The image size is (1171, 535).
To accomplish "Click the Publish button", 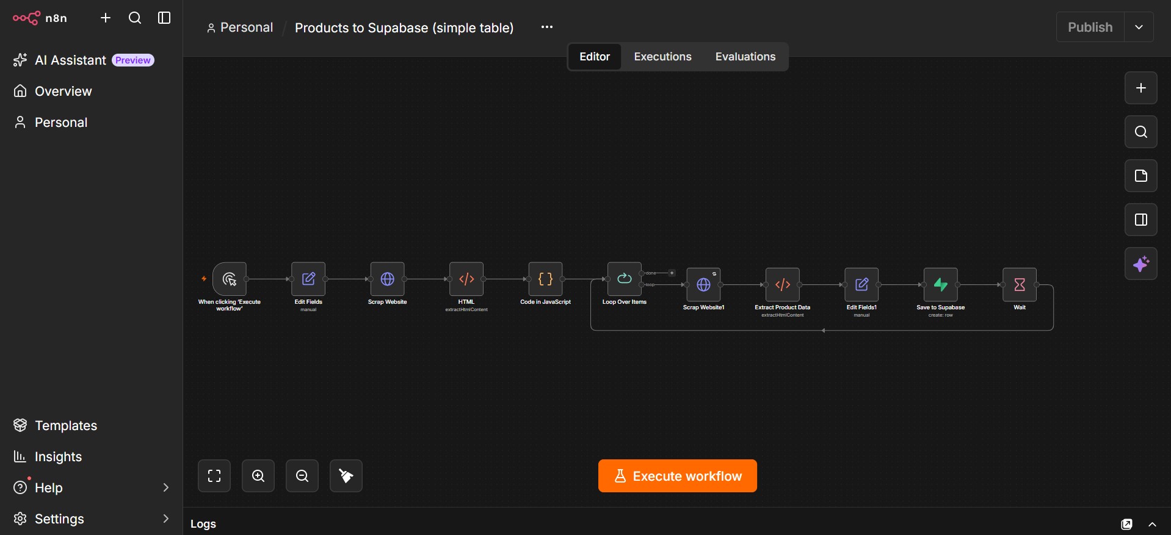I will point(1090,27).
